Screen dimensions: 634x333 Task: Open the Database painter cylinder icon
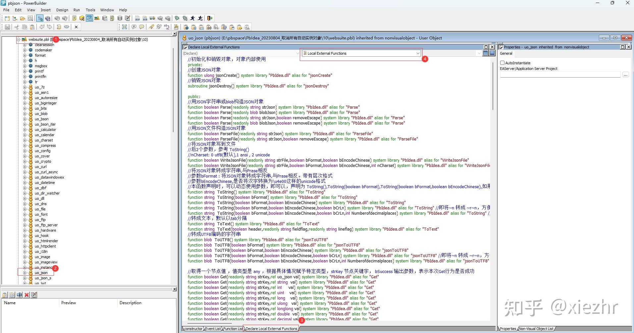click(x=120, y=18)
